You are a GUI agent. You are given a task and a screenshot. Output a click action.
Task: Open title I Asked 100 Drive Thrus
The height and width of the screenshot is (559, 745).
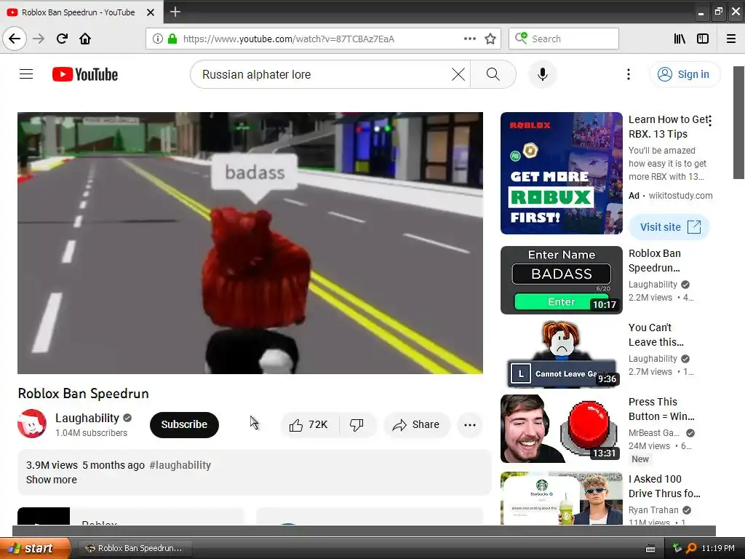tap(664, 485)
